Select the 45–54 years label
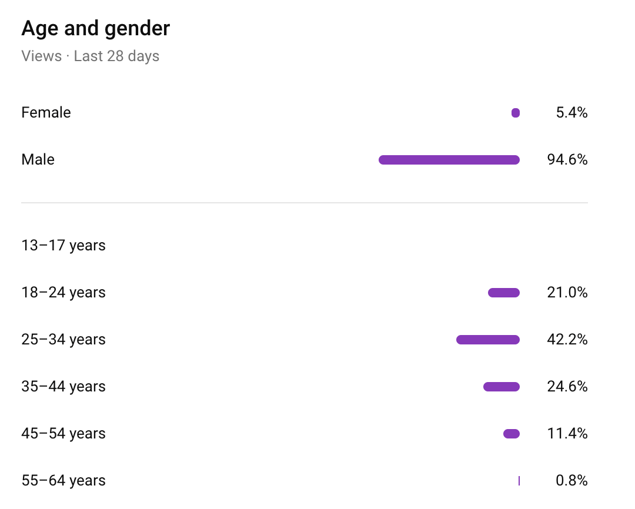 (x=63, y=433)
